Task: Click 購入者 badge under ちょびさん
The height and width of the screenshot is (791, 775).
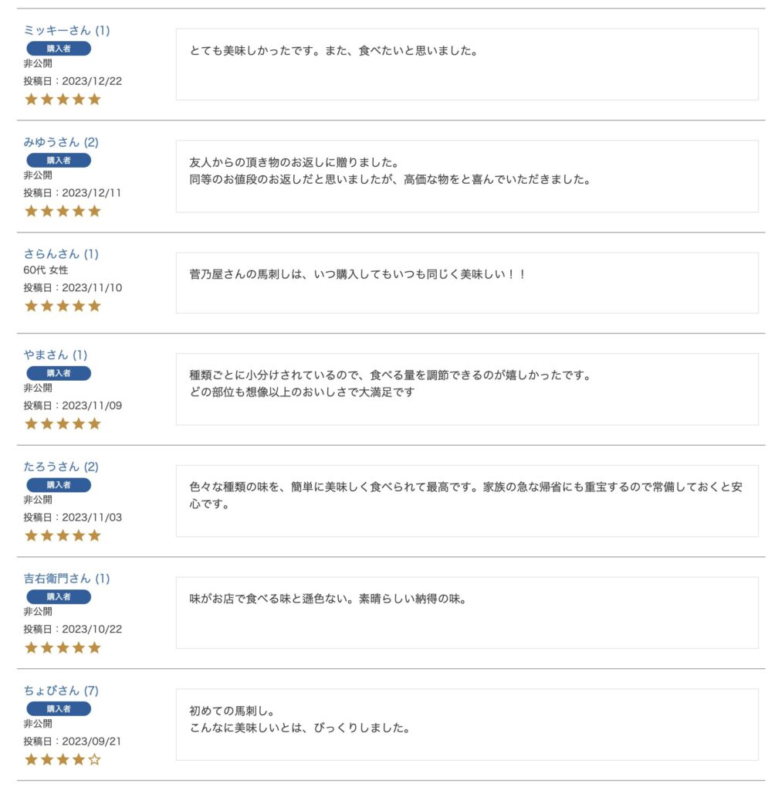Action: click(x=59, y=709)
